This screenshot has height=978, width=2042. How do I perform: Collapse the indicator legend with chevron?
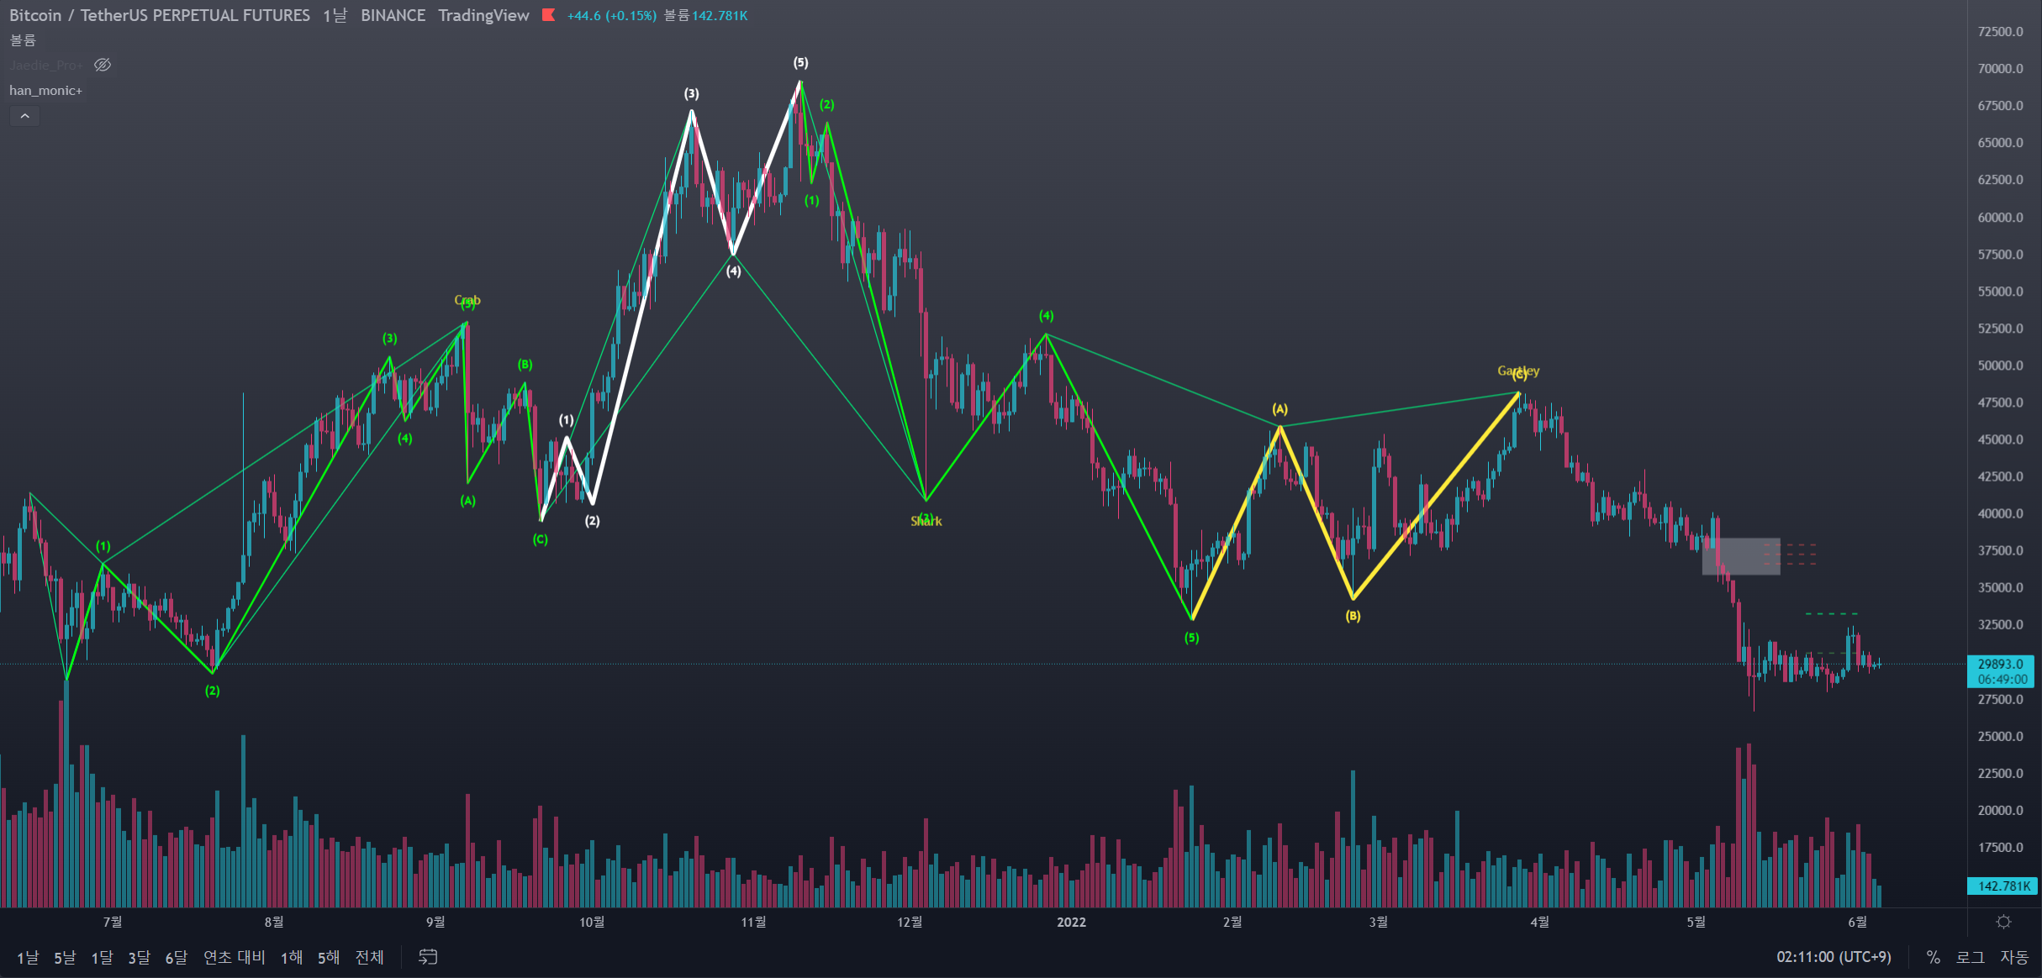24,116
